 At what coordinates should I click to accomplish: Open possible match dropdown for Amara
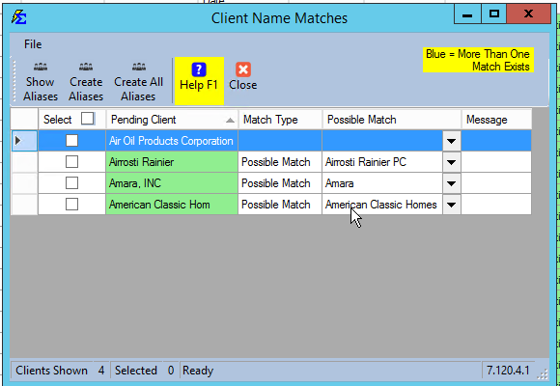click(x=452, y=183)
